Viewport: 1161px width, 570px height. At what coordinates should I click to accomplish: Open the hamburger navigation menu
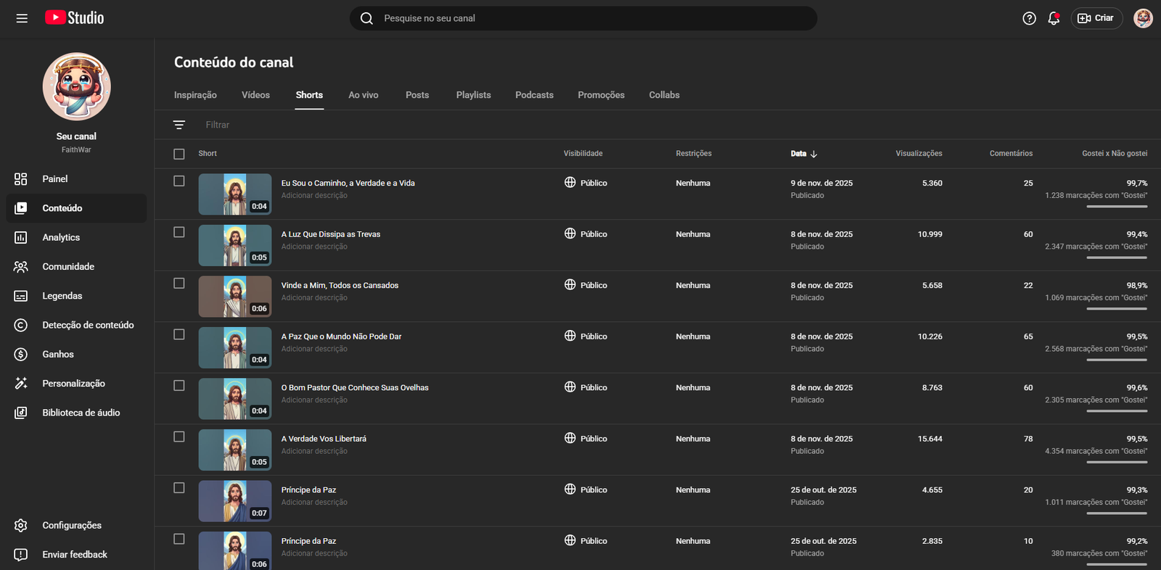pyautogui.click(x=22, y=18)
